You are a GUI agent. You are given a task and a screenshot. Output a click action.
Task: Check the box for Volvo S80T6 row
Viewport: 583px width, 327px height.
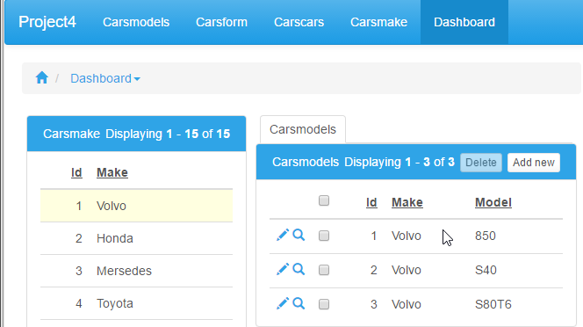click(324, 304)
